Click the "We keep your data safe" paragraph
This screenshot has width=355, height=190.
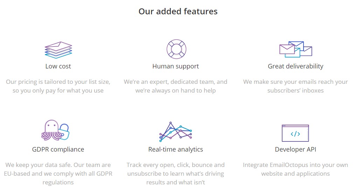click(x=58, y=174)
